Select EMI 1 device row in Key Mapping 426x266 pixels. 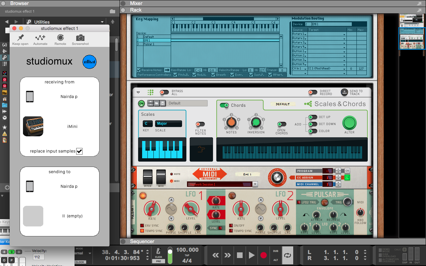[x=153, y=41]
